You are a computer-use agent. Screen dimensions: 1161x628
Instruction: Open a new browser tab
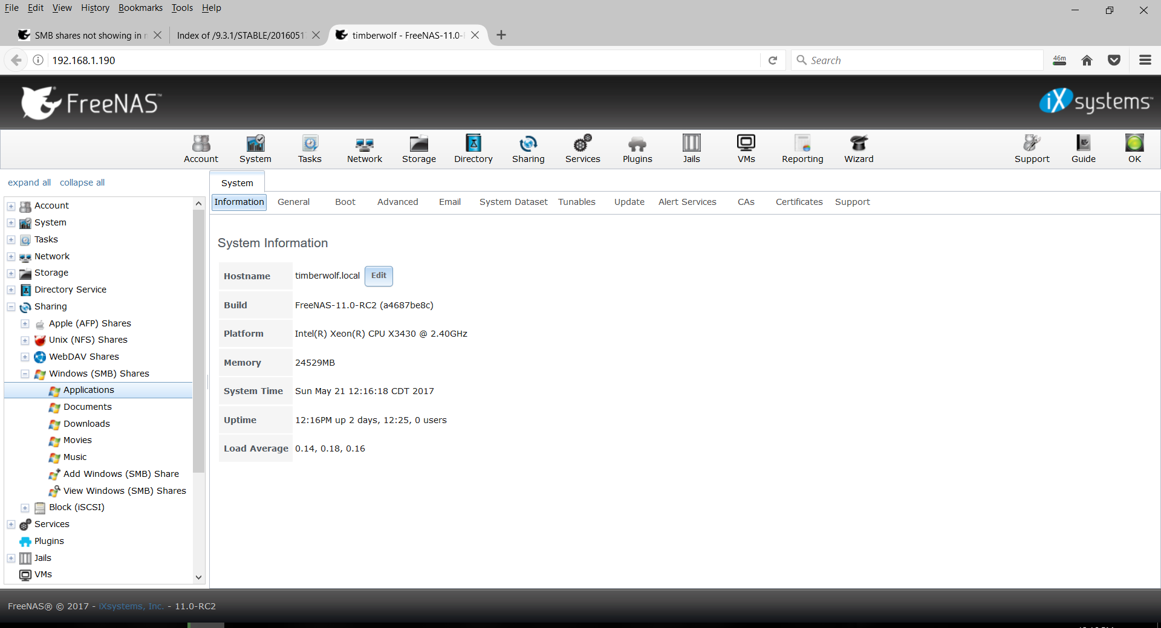(x=501, y=35)
